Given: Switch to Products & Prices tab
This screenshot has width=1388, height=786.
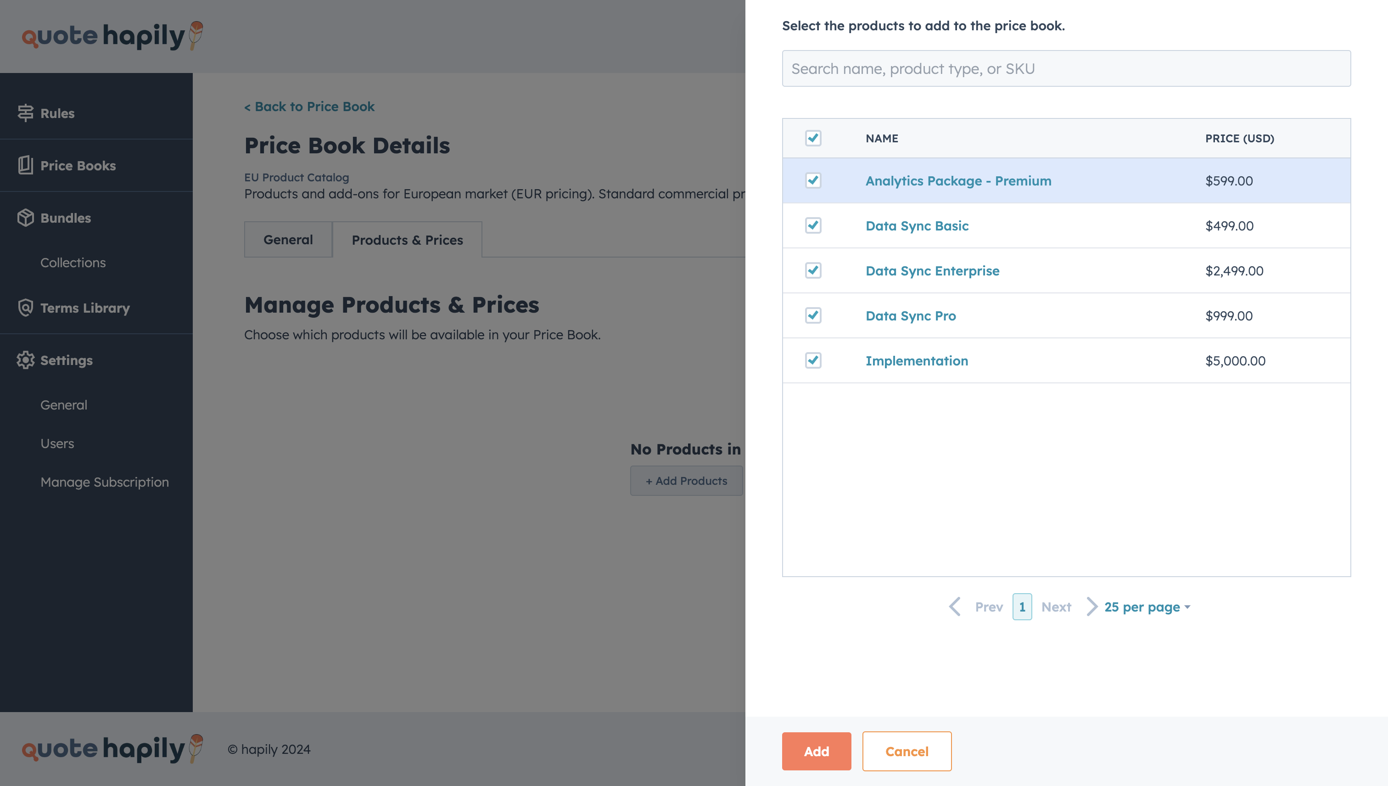Looking at the screenshot, I should tap(407, 238).
